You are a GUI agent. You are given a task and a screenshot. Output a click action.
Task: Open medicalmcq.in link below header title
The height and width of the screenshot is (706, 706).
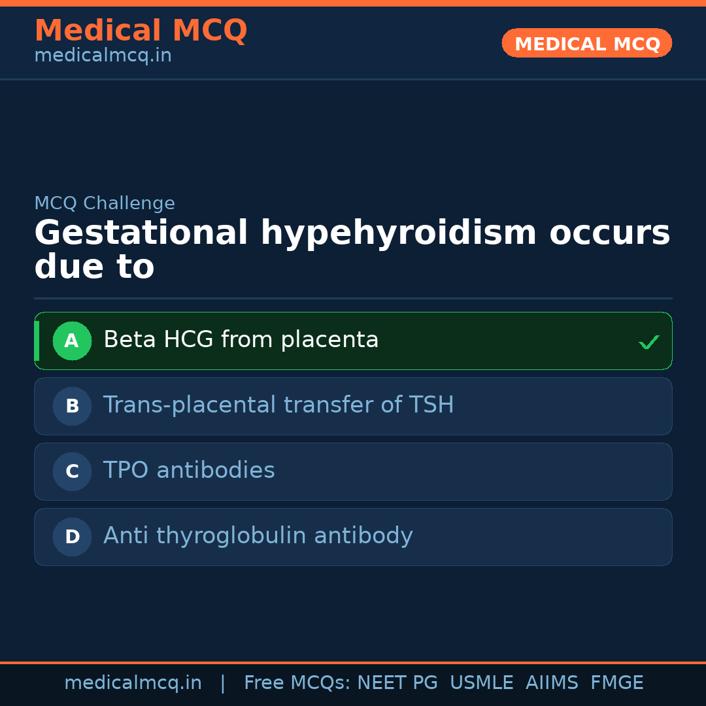click(103, 56)
